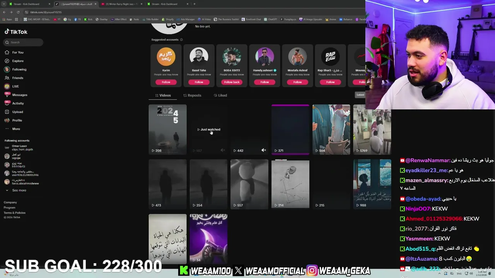This screenshot has width=495, height=278.
Task: Open the Kick bookmark
Action: point(89,19)
